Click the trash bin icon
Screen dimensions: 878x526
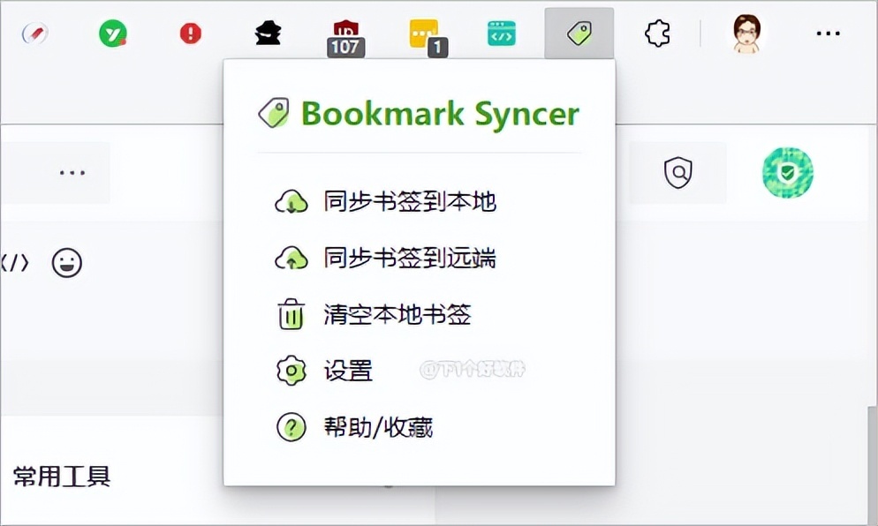coord(291,314)
